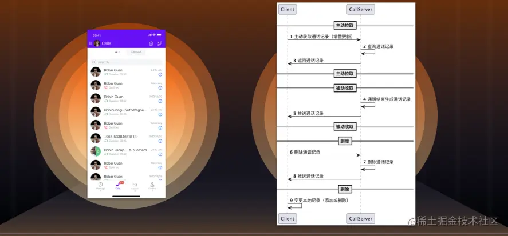Open info for the Robin Guan 04:13 AM call
This screenshot has height=236, width=508.
coord(160,75)
